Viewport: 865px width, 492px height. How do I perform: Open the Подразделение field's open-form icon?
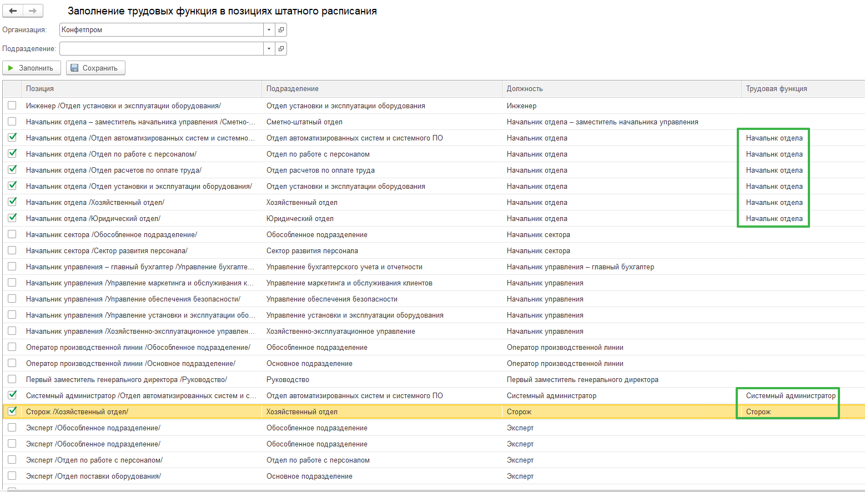[281, 49]
